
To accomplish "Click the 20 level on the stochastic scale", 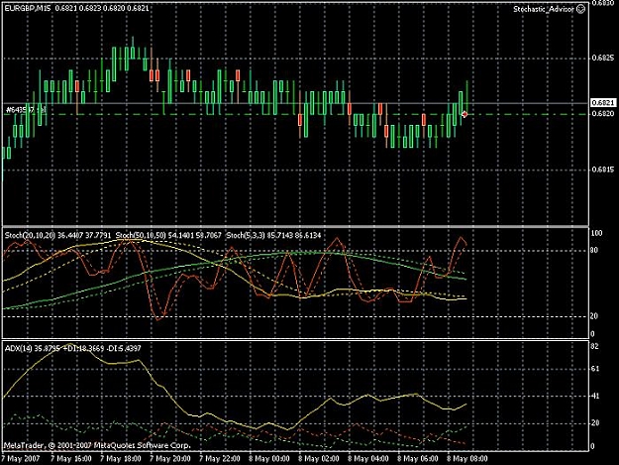I will pos(594,316).
